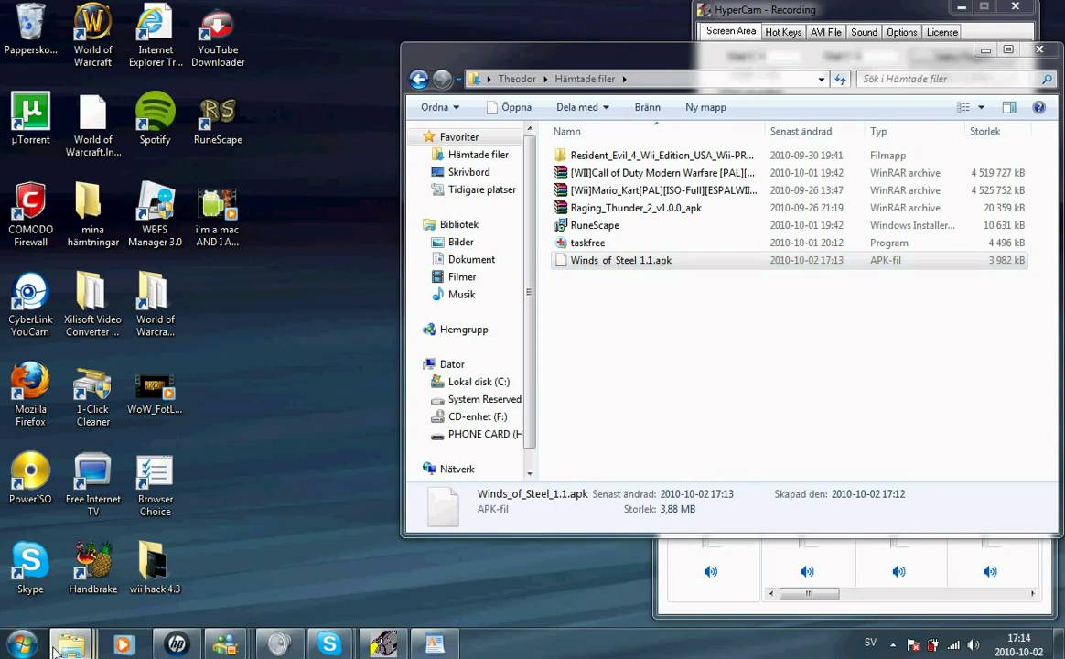Change view using the view icon button
Screen dimensions: 1065x659
click(x=963, y=107)
